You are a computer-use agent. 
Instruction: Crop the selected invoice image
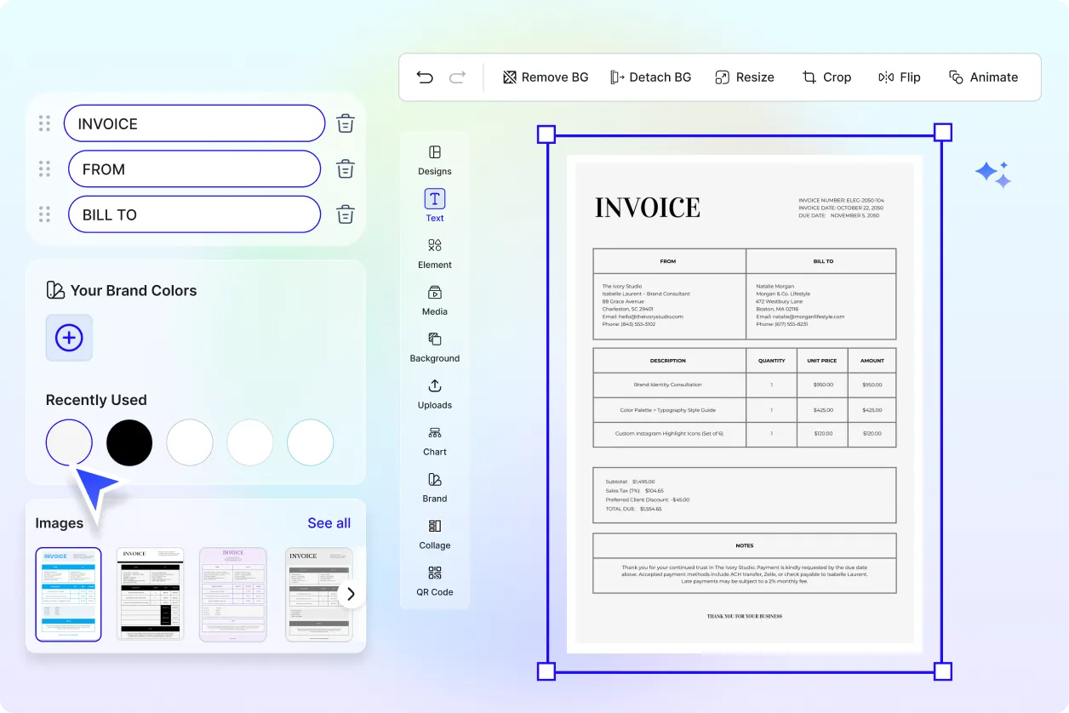point(826,77)
